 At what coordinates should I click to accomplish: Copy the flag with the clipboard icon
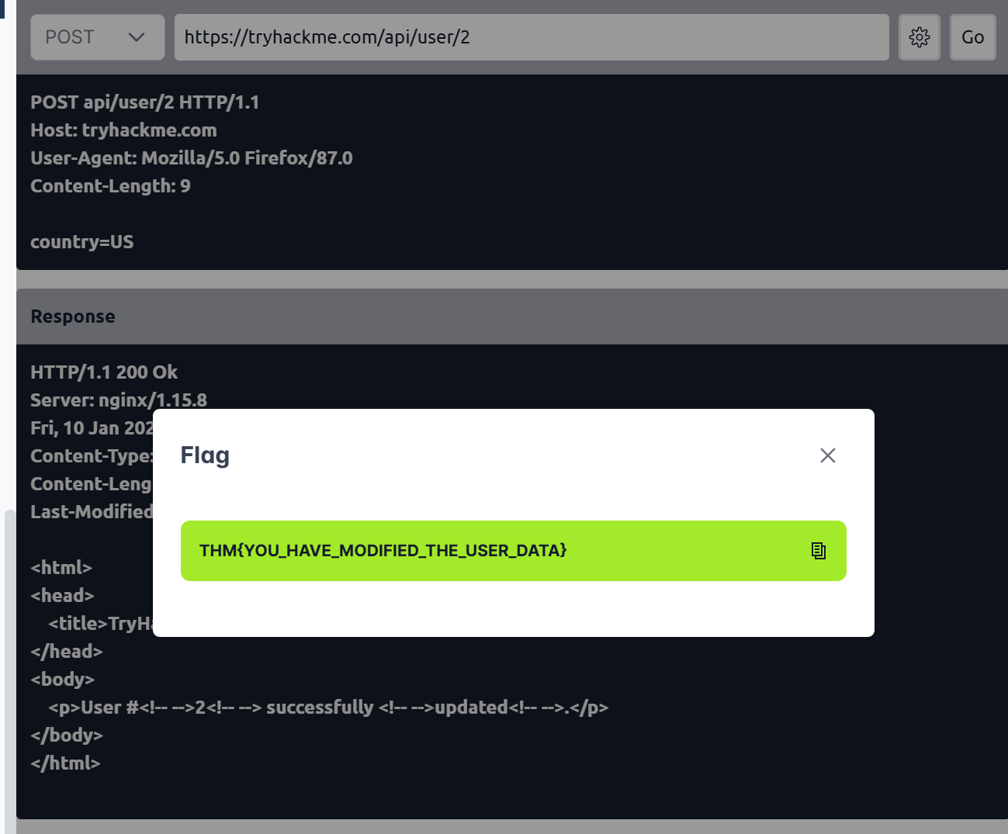pos(819,551)
